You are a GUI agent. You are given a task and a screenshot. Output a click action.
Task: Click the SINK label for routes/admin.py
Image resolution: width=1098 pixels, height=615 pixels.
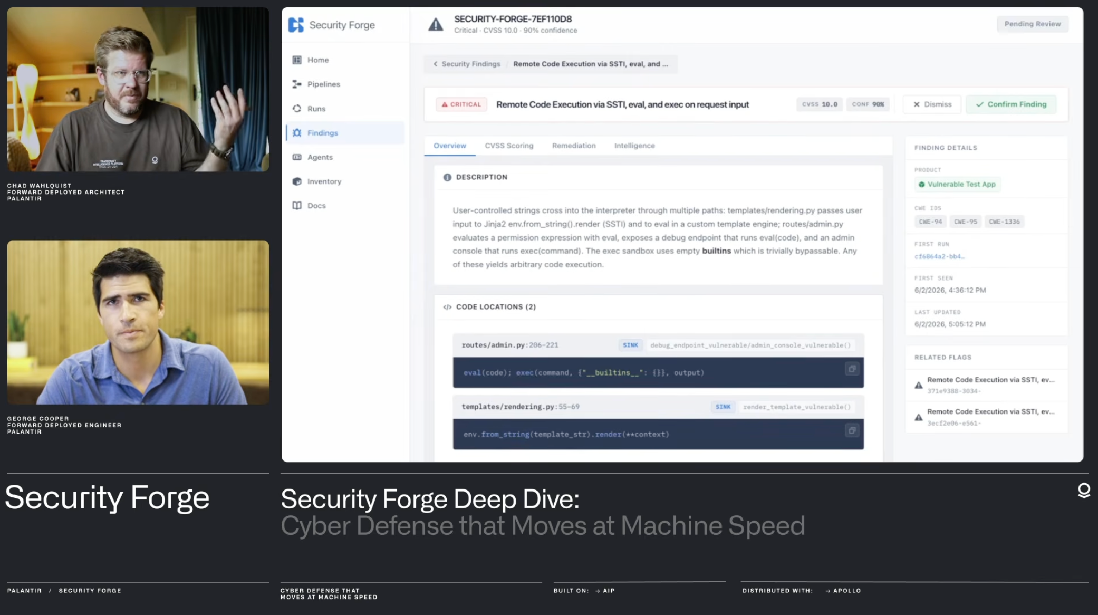pos(630,345)
